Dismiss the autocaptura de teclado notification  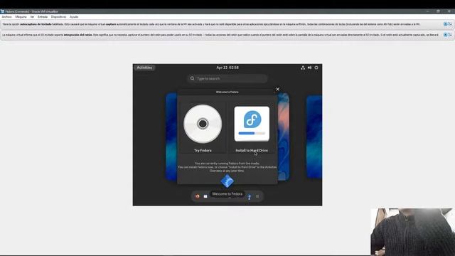coord(446,24)
